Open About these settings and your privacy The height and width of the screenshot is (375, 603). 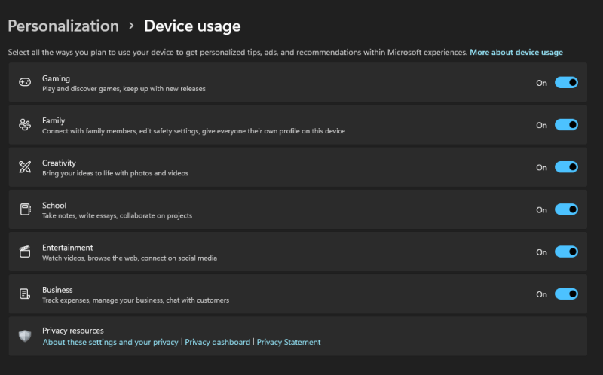coord(111,342)
